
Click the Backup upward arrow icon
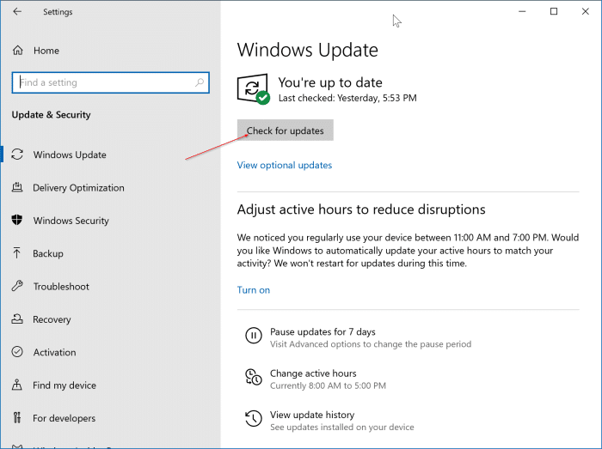click(17, 253)
